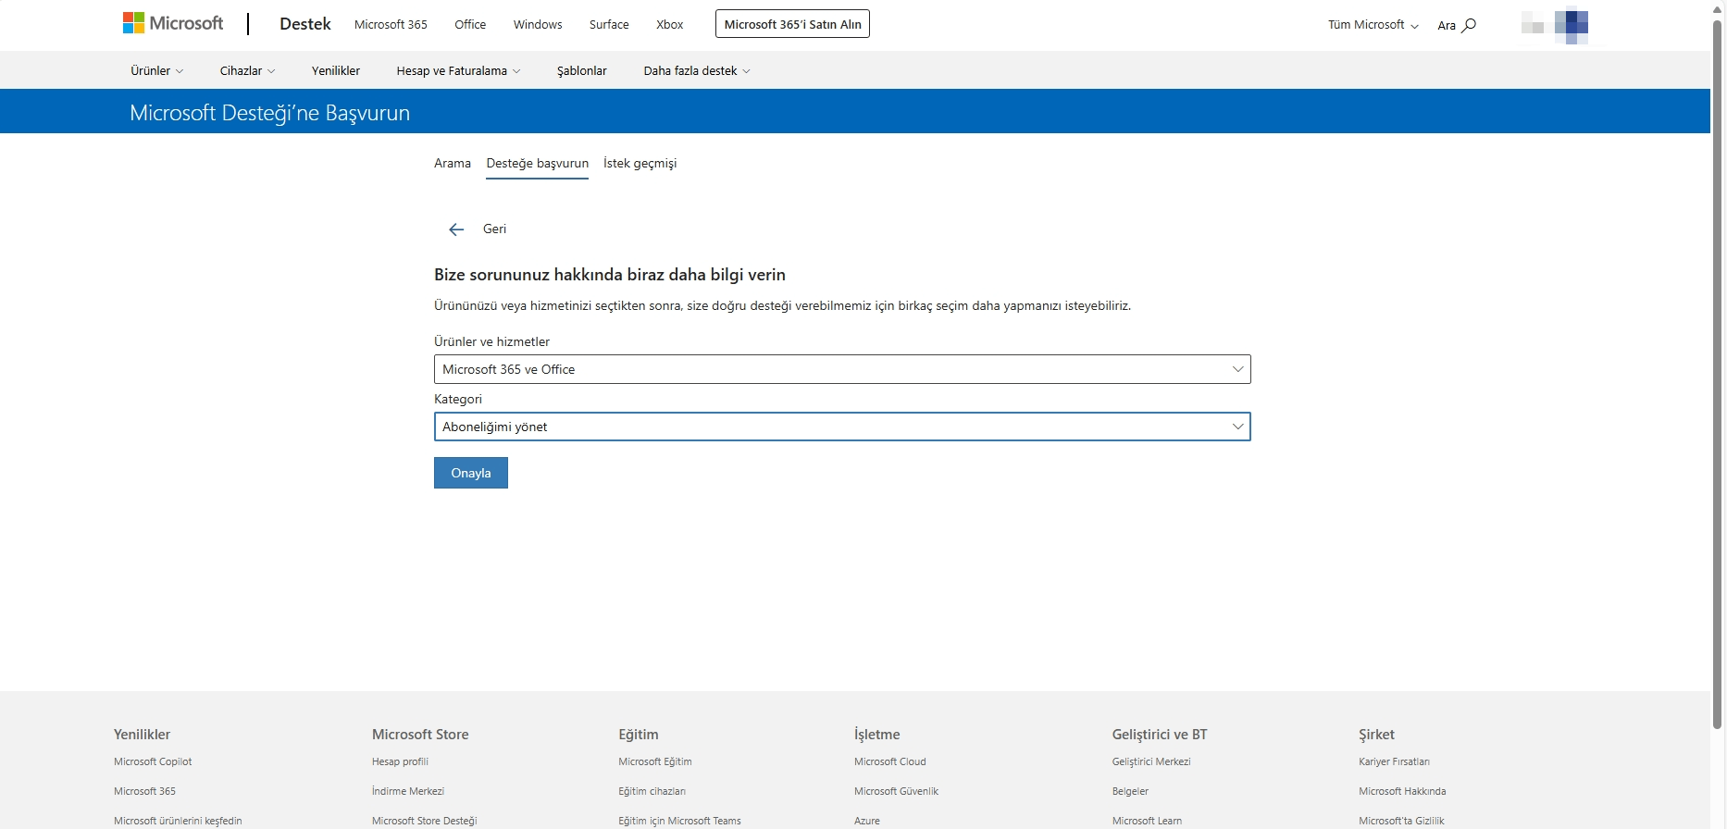Screen dimensions: 1727x829
Task: Go to Microsoft 365 in top navigation
Action: click(x=391, y=24)
